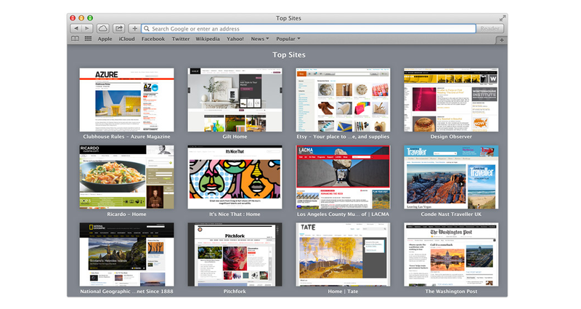Zoom the window with the green button
The image size is (581, 309).
pos(90,17)
